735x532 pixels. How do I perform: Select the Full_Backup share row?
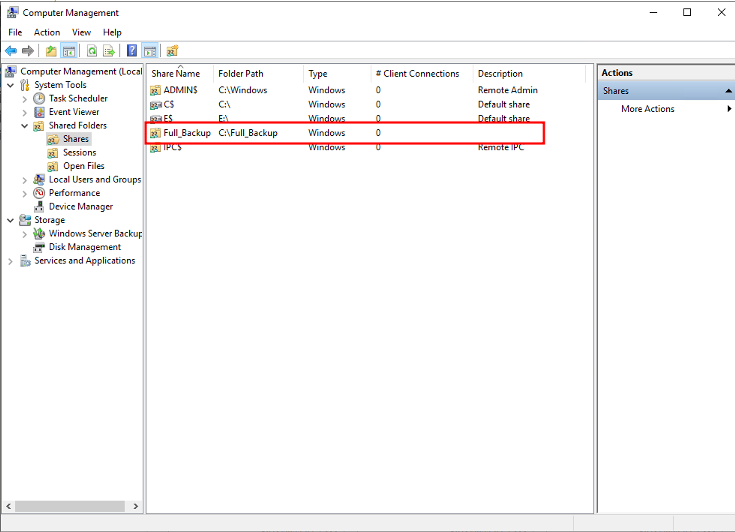tap(187, 133)
